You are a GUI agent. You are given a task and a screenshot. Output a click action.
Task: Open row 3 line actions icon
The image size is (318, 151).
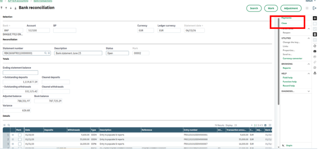(13, 144)
